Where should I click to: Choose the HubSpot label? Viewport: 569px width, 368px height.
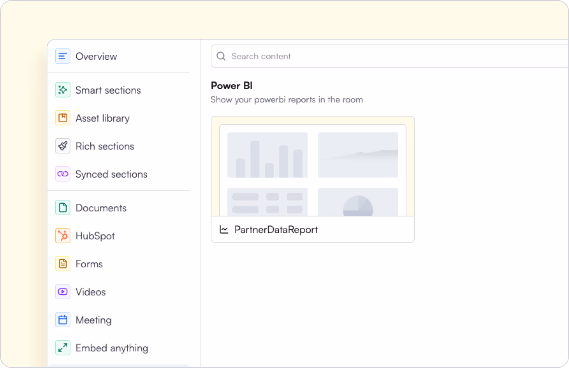pos(95,236)
